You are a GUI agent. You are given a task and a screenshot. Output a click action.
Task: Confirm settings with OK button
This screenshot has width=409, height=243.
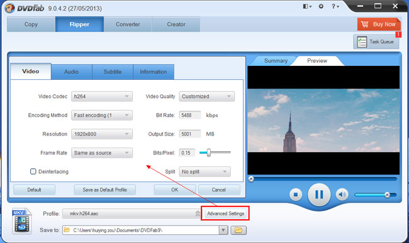[x=175, y=190]
